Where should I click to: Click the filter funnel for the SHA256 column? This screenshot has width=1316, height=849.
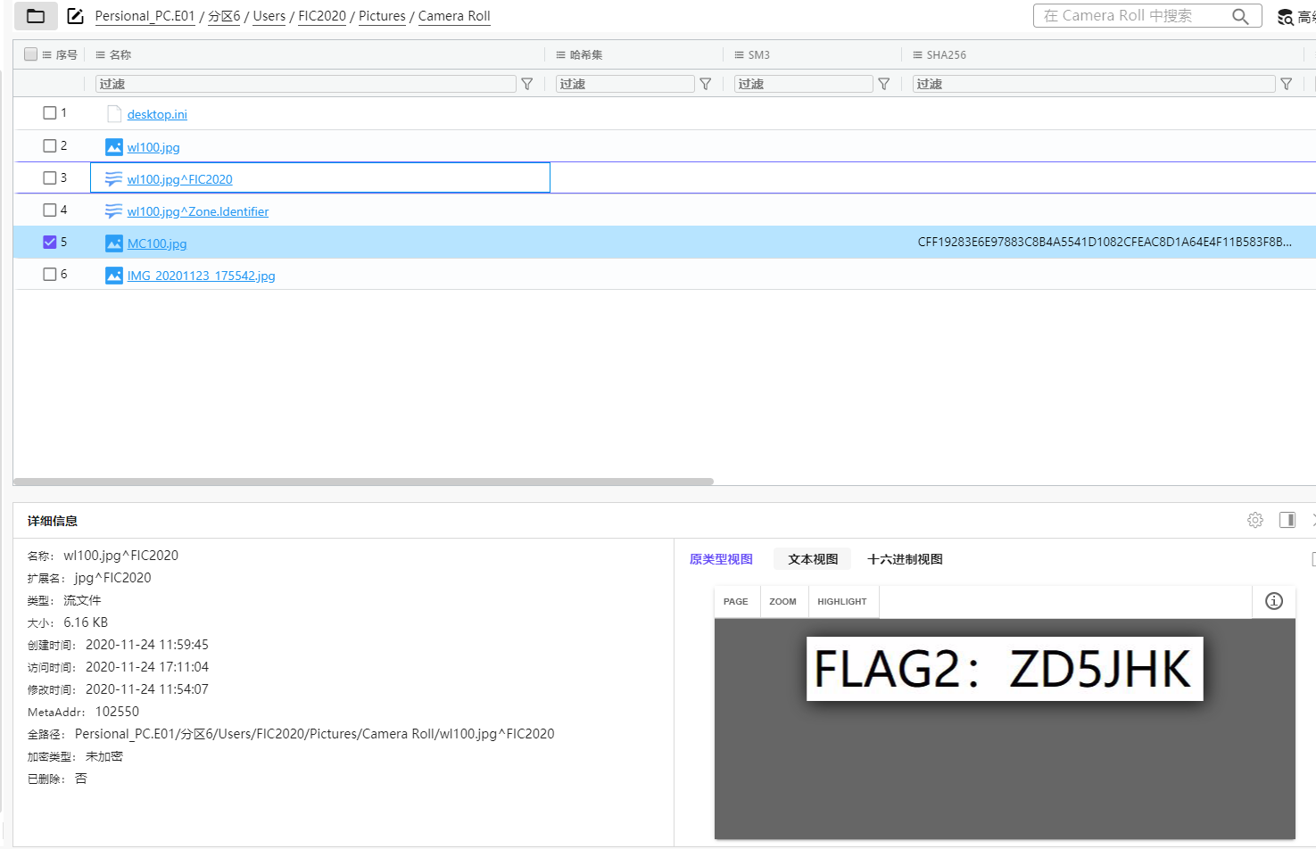[x=1287, y=84]
